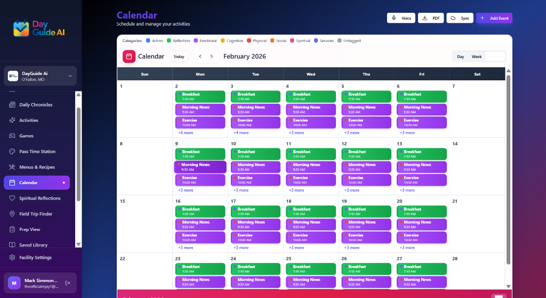This screenshot has height=298, width=546.
Task: Click the Action category blue swatch
Action: pyautogui.click(x=148, y=40)
